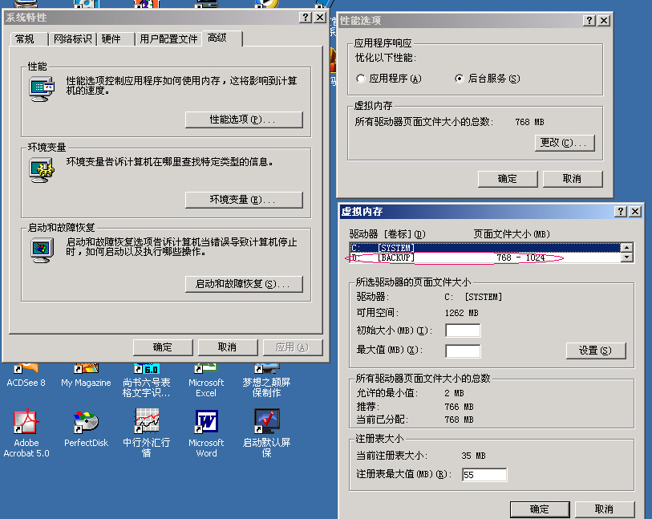The image size is (652, 519).
Task: Click the 环境变量(E)... button
Action: click(x=244, y=200)
